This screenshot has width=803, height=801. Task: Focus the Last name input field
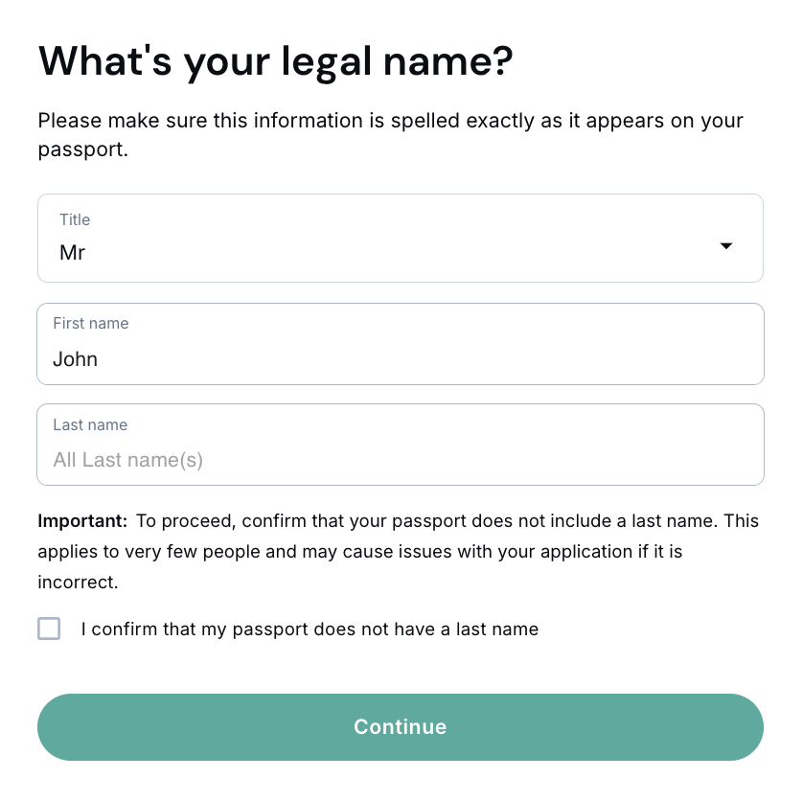(x=400, y=459)
